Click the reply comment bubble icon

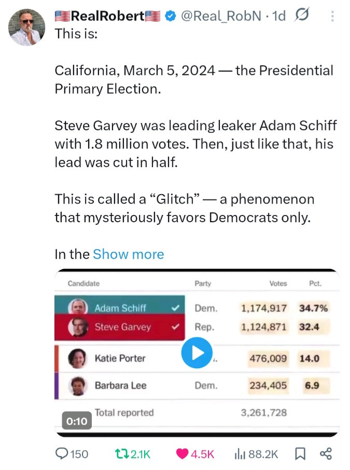62,453
